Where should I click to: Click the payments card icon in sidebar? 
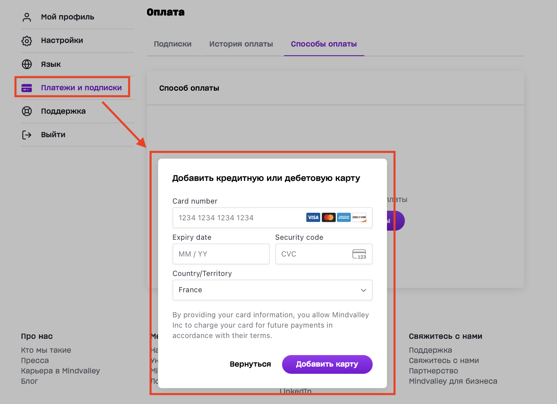[27, 88]
